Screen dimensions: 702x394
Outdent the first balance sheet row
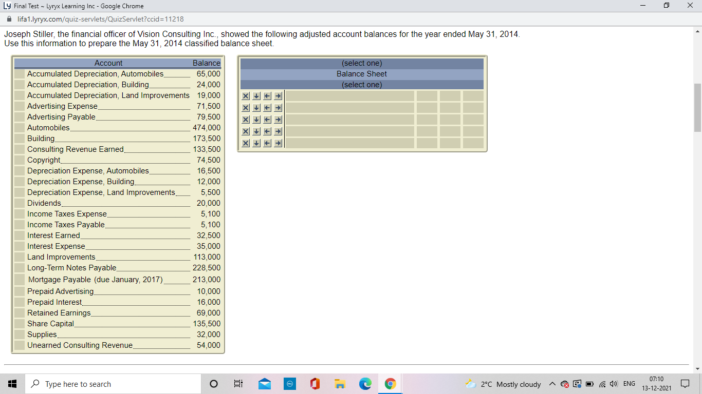[267, 96]
